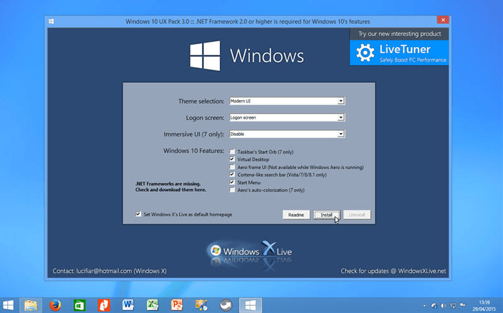This screenshot has width=503, height=313.
Task: Click the volume speaker tray icon
Action: point(444,306)
